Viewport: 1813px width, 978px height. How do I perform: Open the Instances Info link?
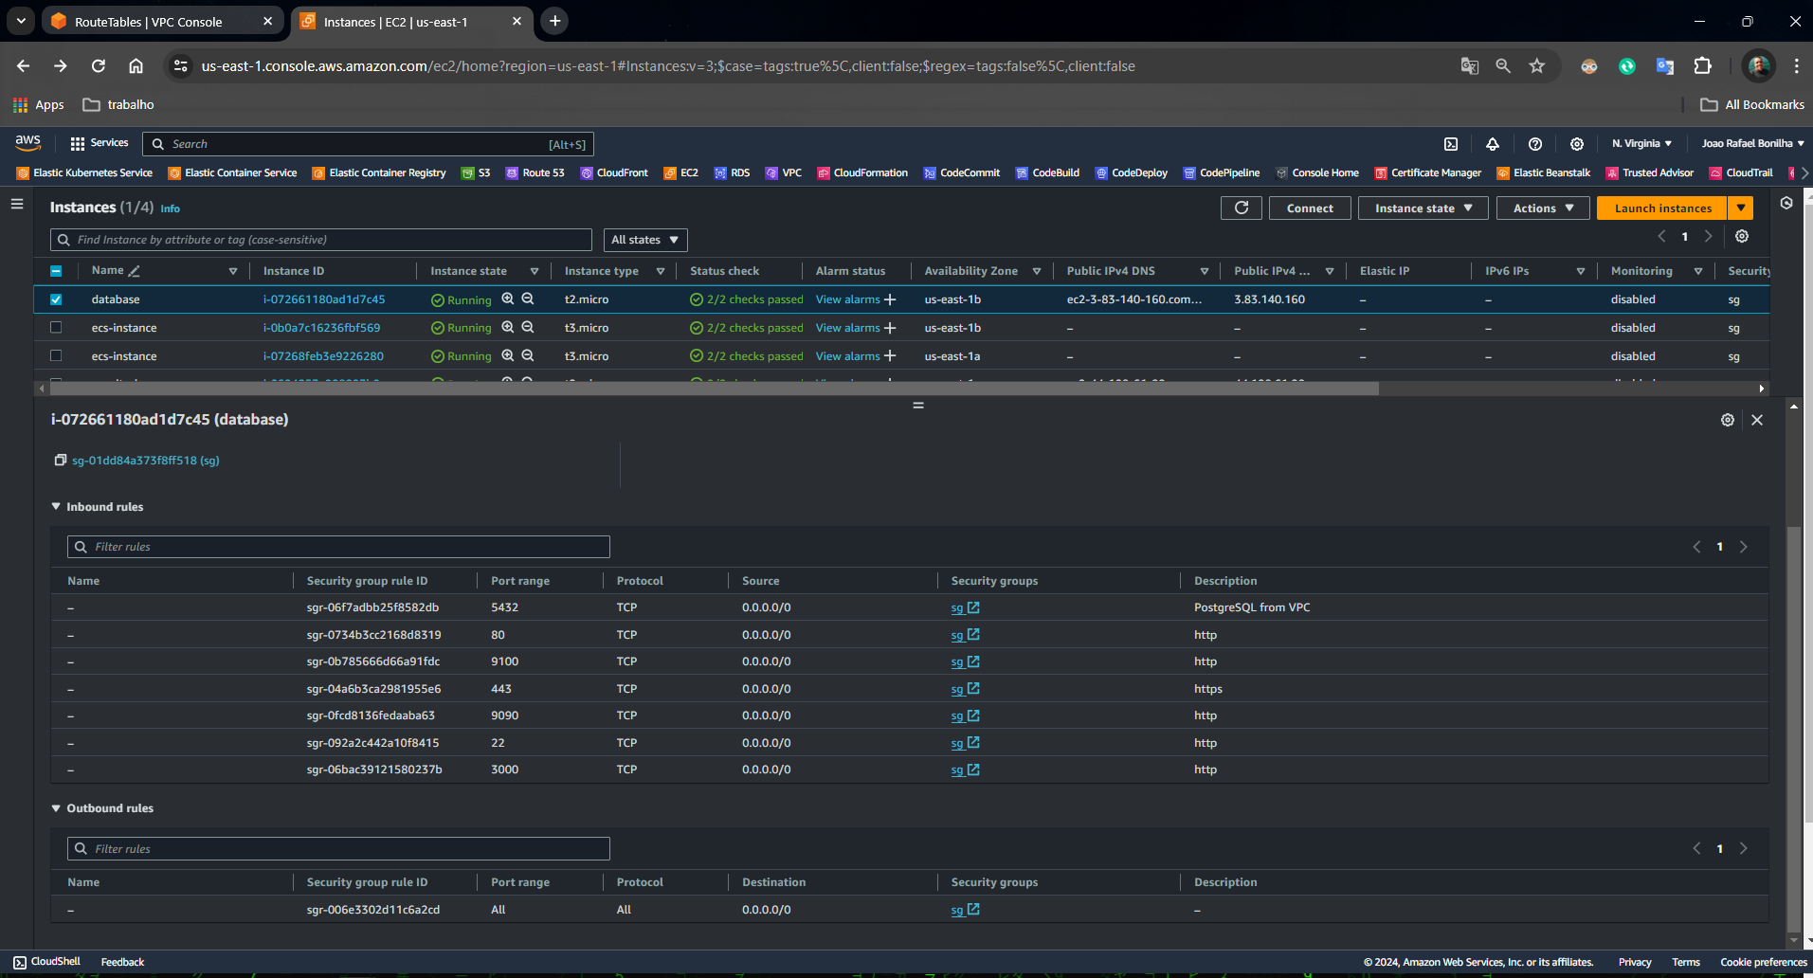(170, 208)
